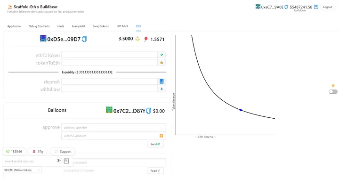The image size is (339, 179).
Task: Submit ethToToken swap icon
Action: coord(161,55)
